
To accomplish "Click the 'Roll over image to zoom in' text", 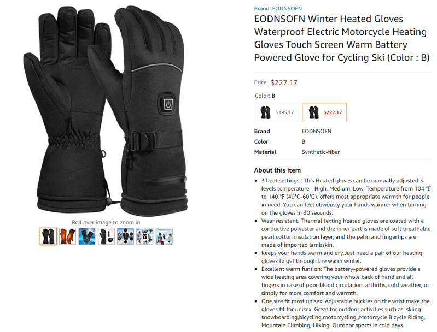I will point(106,222).
